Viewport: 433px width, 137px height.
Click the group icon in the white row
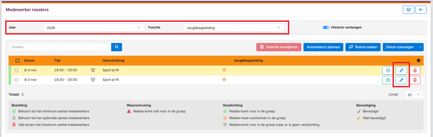pos(93,80)
